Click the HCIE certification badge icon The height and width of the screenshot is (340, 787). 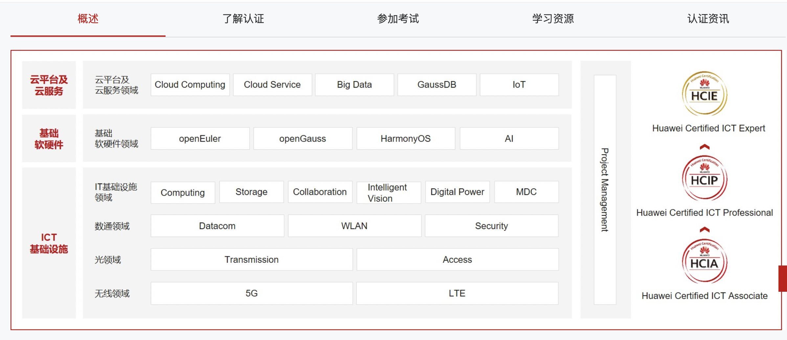705,94
